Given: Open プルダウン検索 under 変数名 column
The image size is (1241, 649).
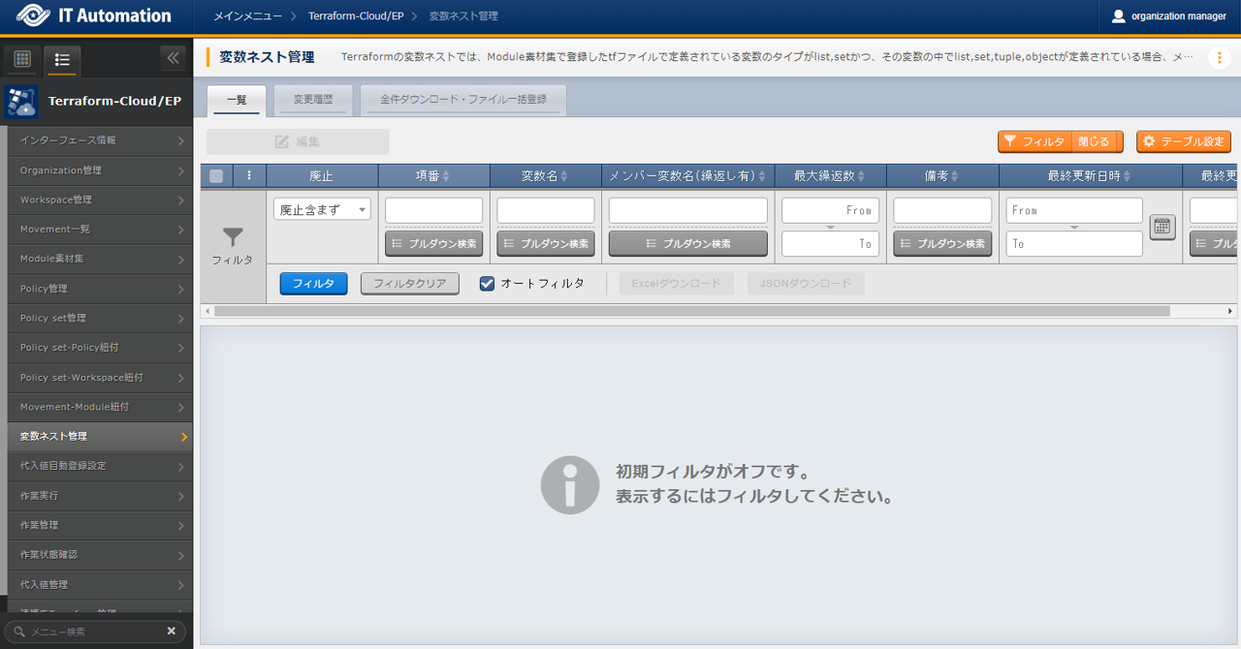Looking at the screenshot, I should (545, 243).
